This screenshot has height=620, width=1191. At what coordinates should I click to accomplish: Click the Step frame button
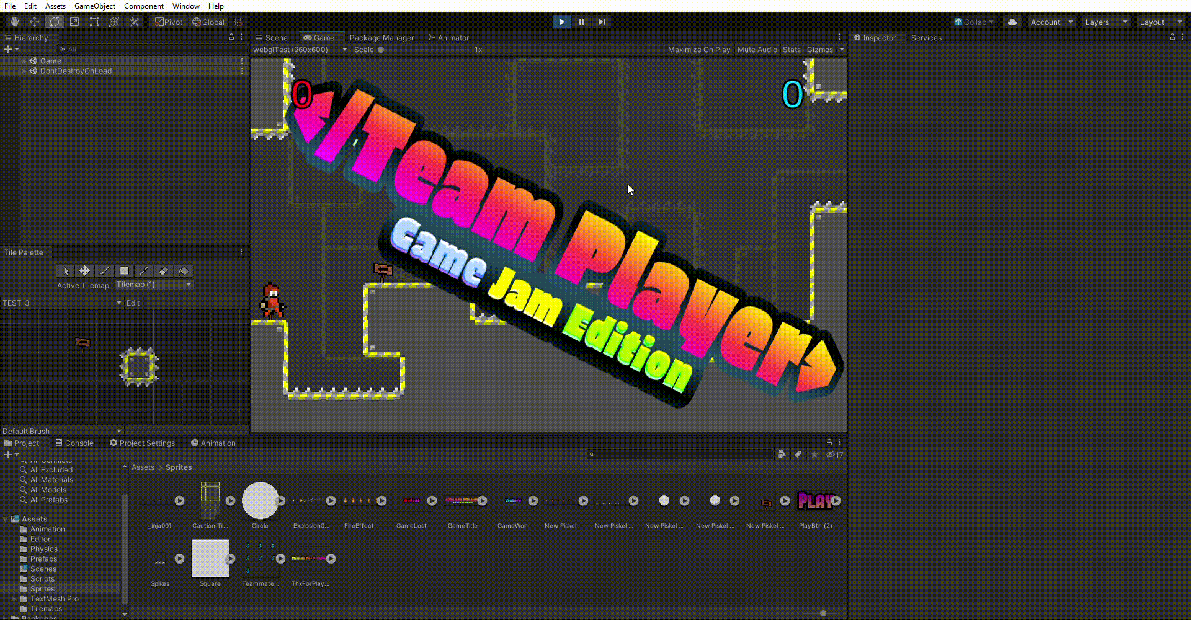point(601,22)
